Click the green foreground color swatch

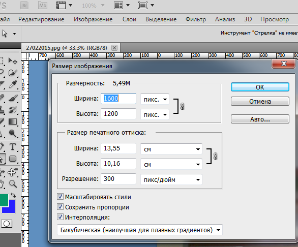coord(4,200)
